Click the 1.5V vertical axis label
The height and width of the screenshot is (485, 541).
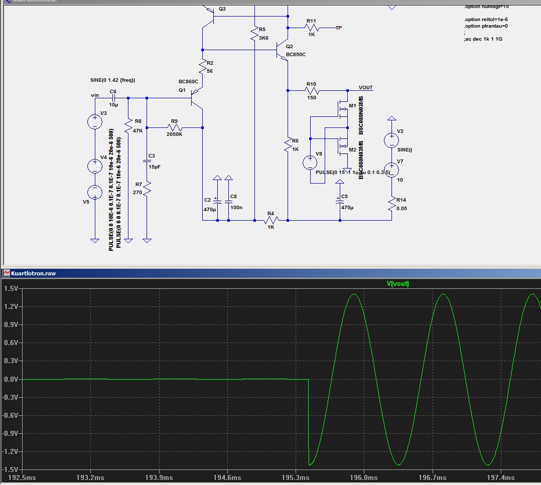point(11,288)
